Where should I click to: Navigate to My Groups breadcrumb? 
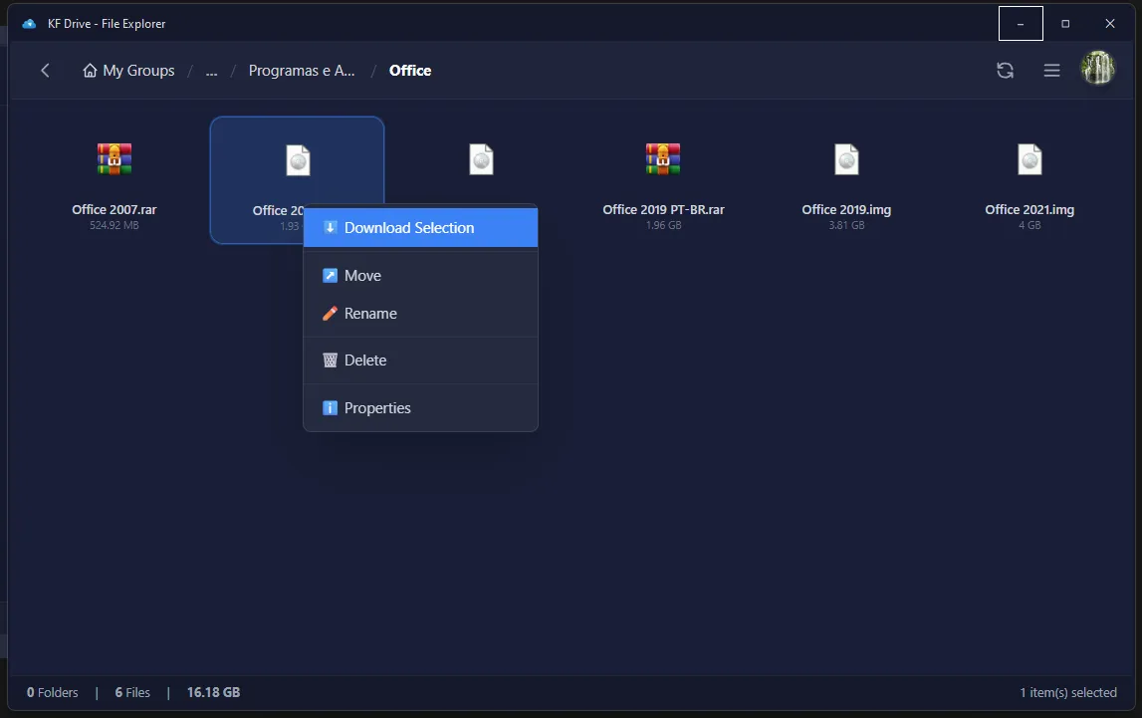click(x=138, y=71)
